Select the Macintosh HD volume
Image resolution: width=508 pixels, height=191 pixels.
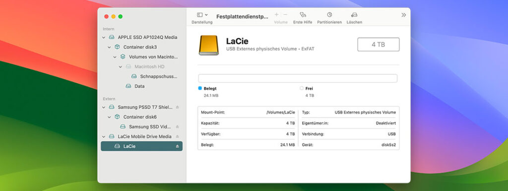coord(149,66)
